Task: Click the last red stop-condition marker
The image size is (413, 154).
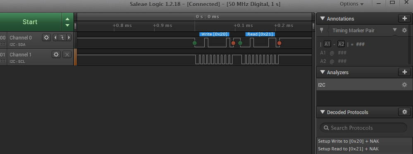Action: 279,43
